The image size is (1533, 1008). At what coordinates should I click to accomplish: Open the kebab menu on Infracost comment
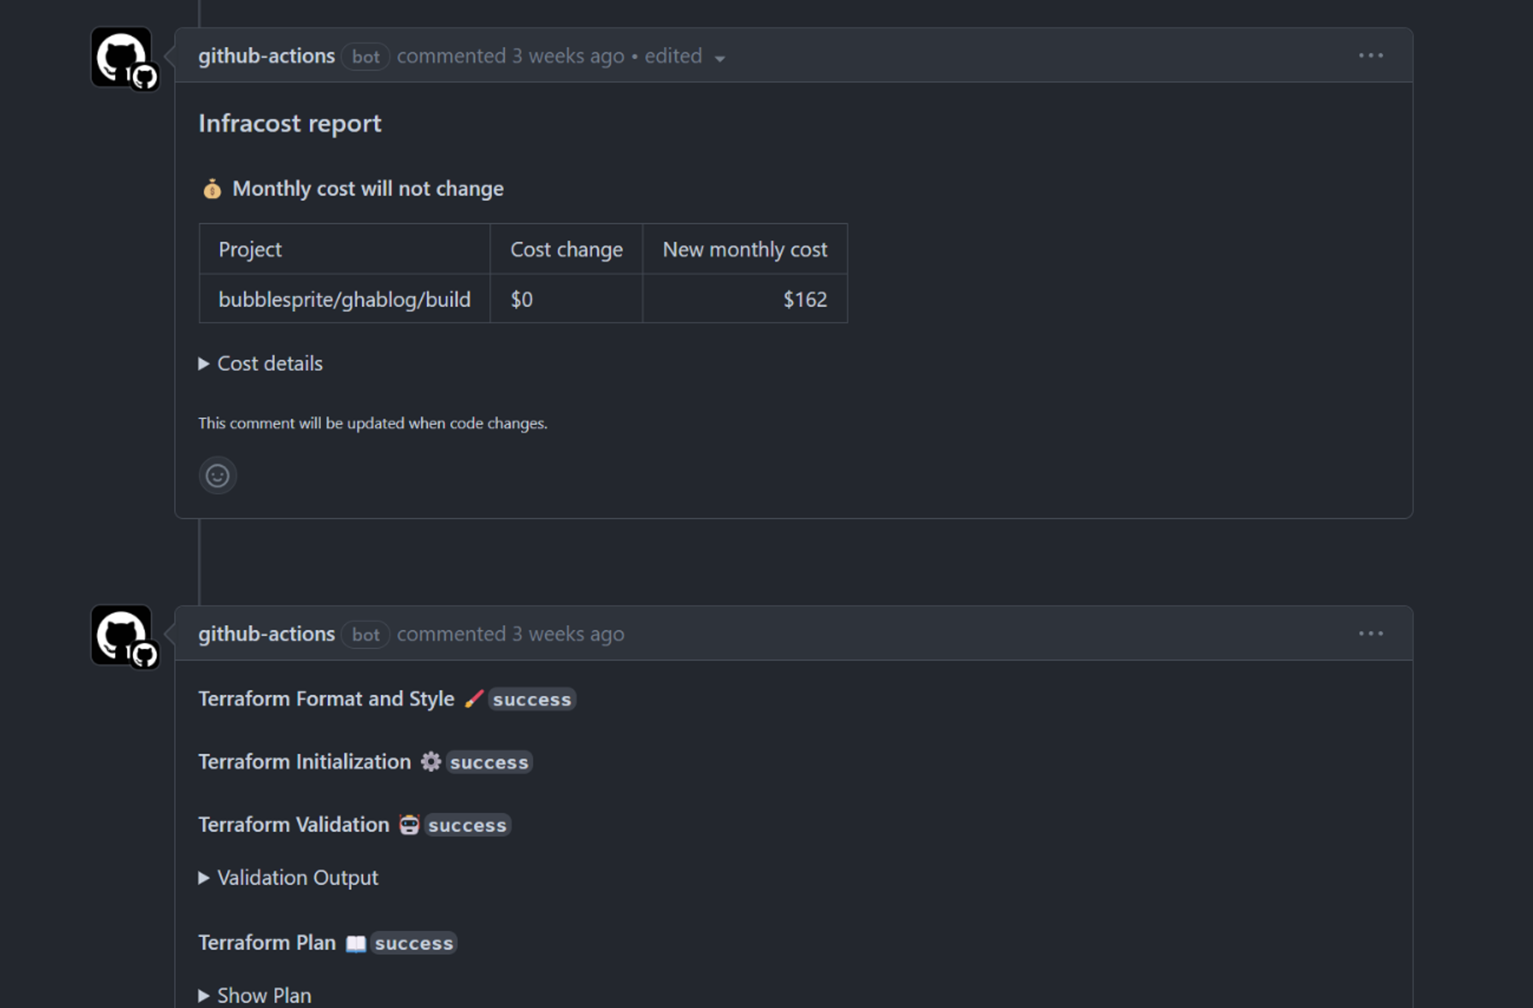point(1371,56)
